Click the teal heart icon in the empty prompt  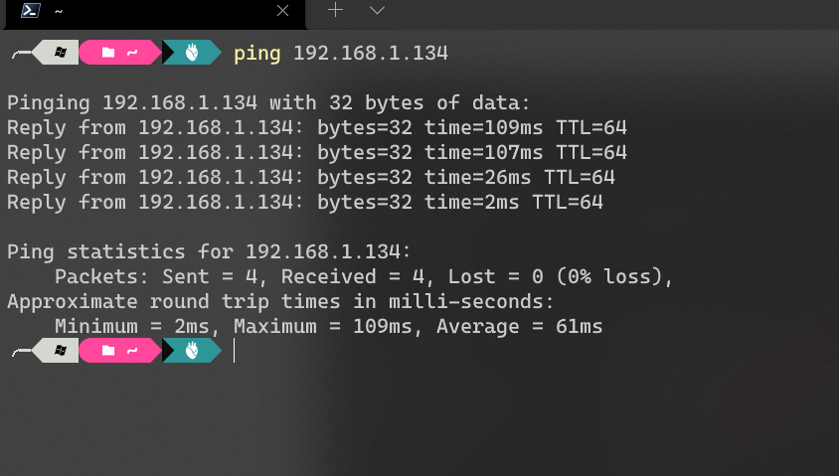coord(192,351)
